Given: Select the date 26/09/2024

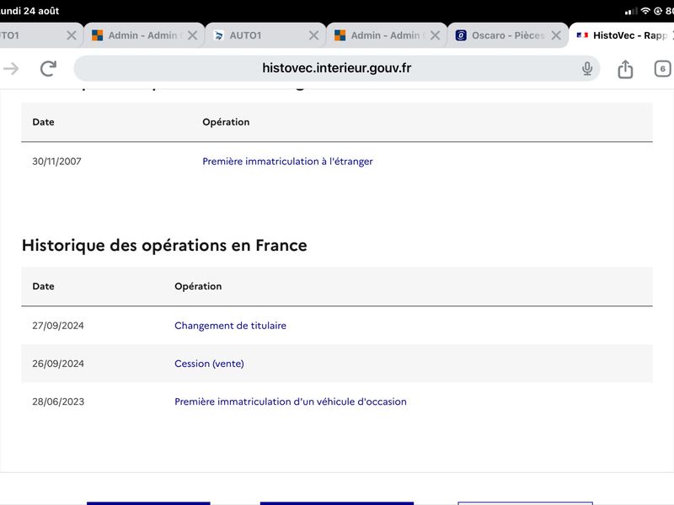Looking at the screenshot, I should (x=58, y=364).
